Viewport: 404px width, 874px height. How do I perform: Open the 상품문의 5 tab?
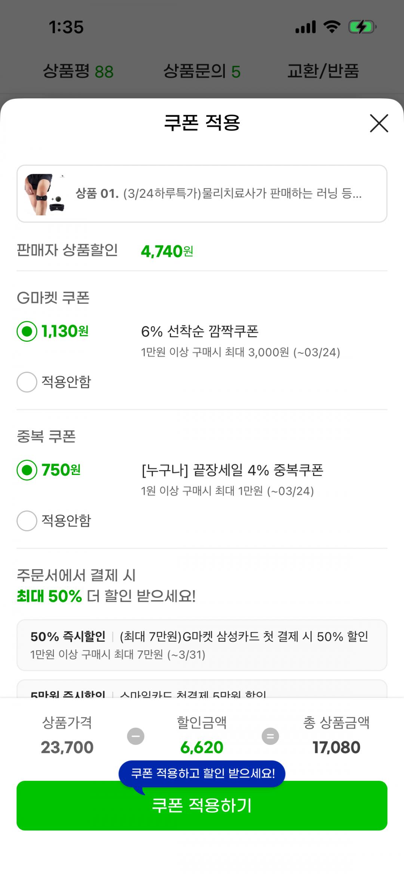pos(202,71)
